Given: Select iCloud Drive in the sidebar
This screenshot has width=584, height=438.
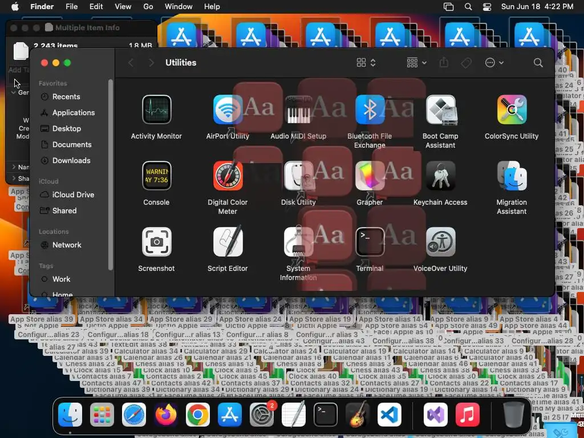Looking at the screenshot, I should (73, 195).
